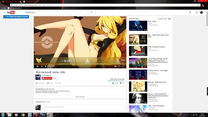
Task: Open the Jonas Platin suggested video title
Action: click(x=158, y=60)
